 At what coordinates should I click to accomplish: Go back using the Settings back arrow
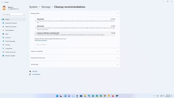coord(2,2)
